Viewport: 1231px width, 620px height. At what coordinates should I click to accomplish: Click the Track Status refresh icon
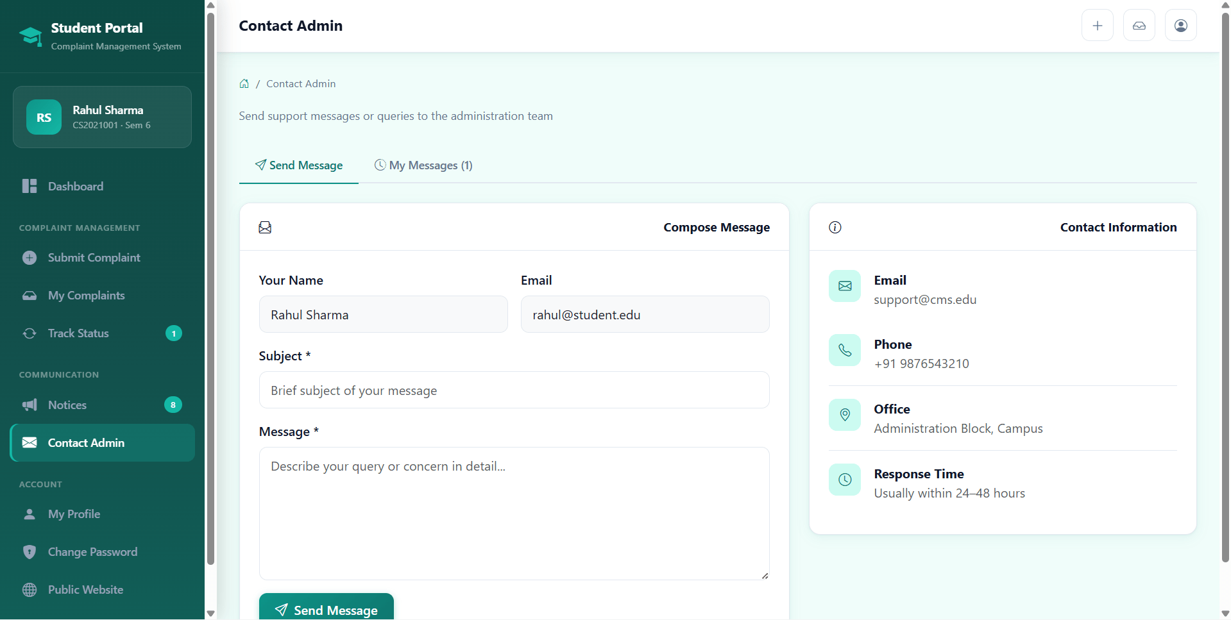click(30, 333)
